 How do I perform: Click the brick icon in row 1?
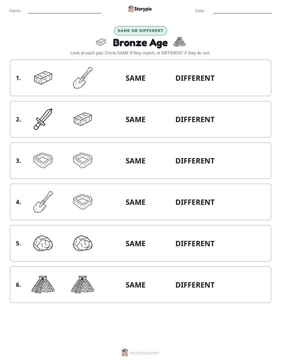[43, 78]
